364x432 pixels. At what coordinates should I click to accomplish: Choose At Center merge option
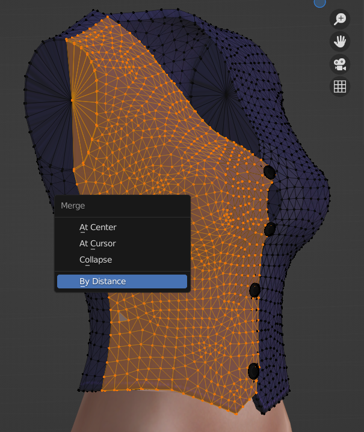pos(122,227)
